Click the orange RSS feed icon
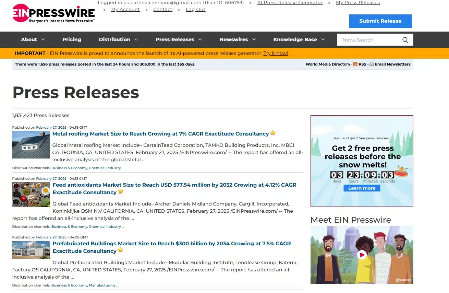 [x=356, y=64]
